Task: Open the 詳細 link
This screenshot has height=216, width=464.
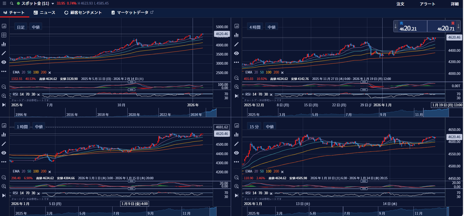Action: coord(455,4)
